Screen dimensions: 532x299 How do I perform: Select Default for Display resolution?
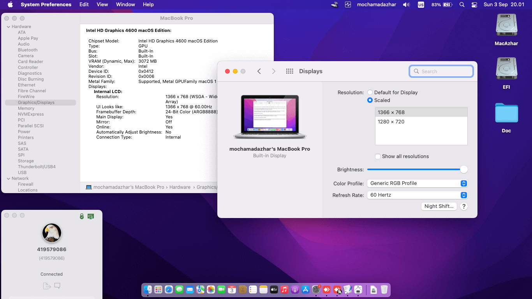[x=370, y=93]
